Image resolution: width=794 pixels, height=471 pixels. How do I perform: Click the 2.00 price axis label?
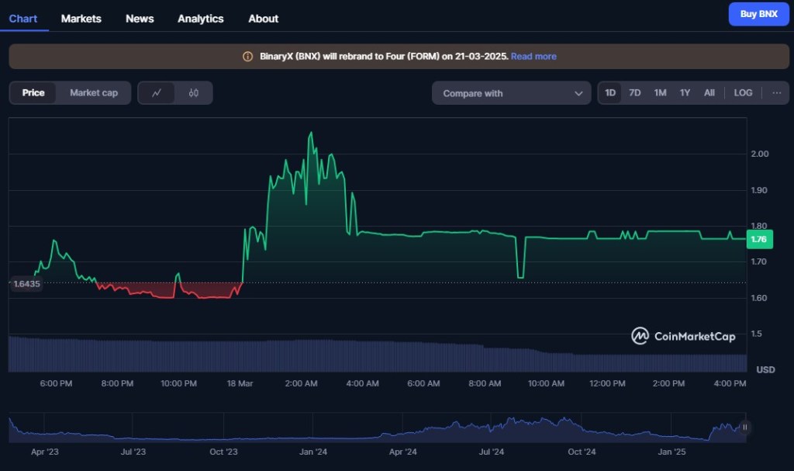pos(760,154)
